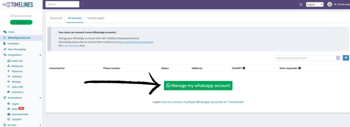Viewport: 350px width, 127px height.
Task: Open the notifications bell
Action: click(301, 4)
